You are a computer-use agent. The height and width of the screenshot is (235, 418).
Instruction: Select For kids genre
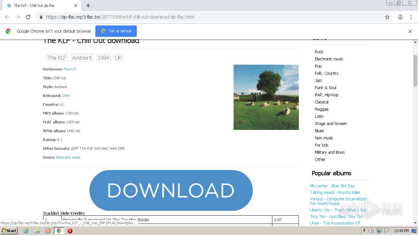pyautogui.click(x=322, y=145)
